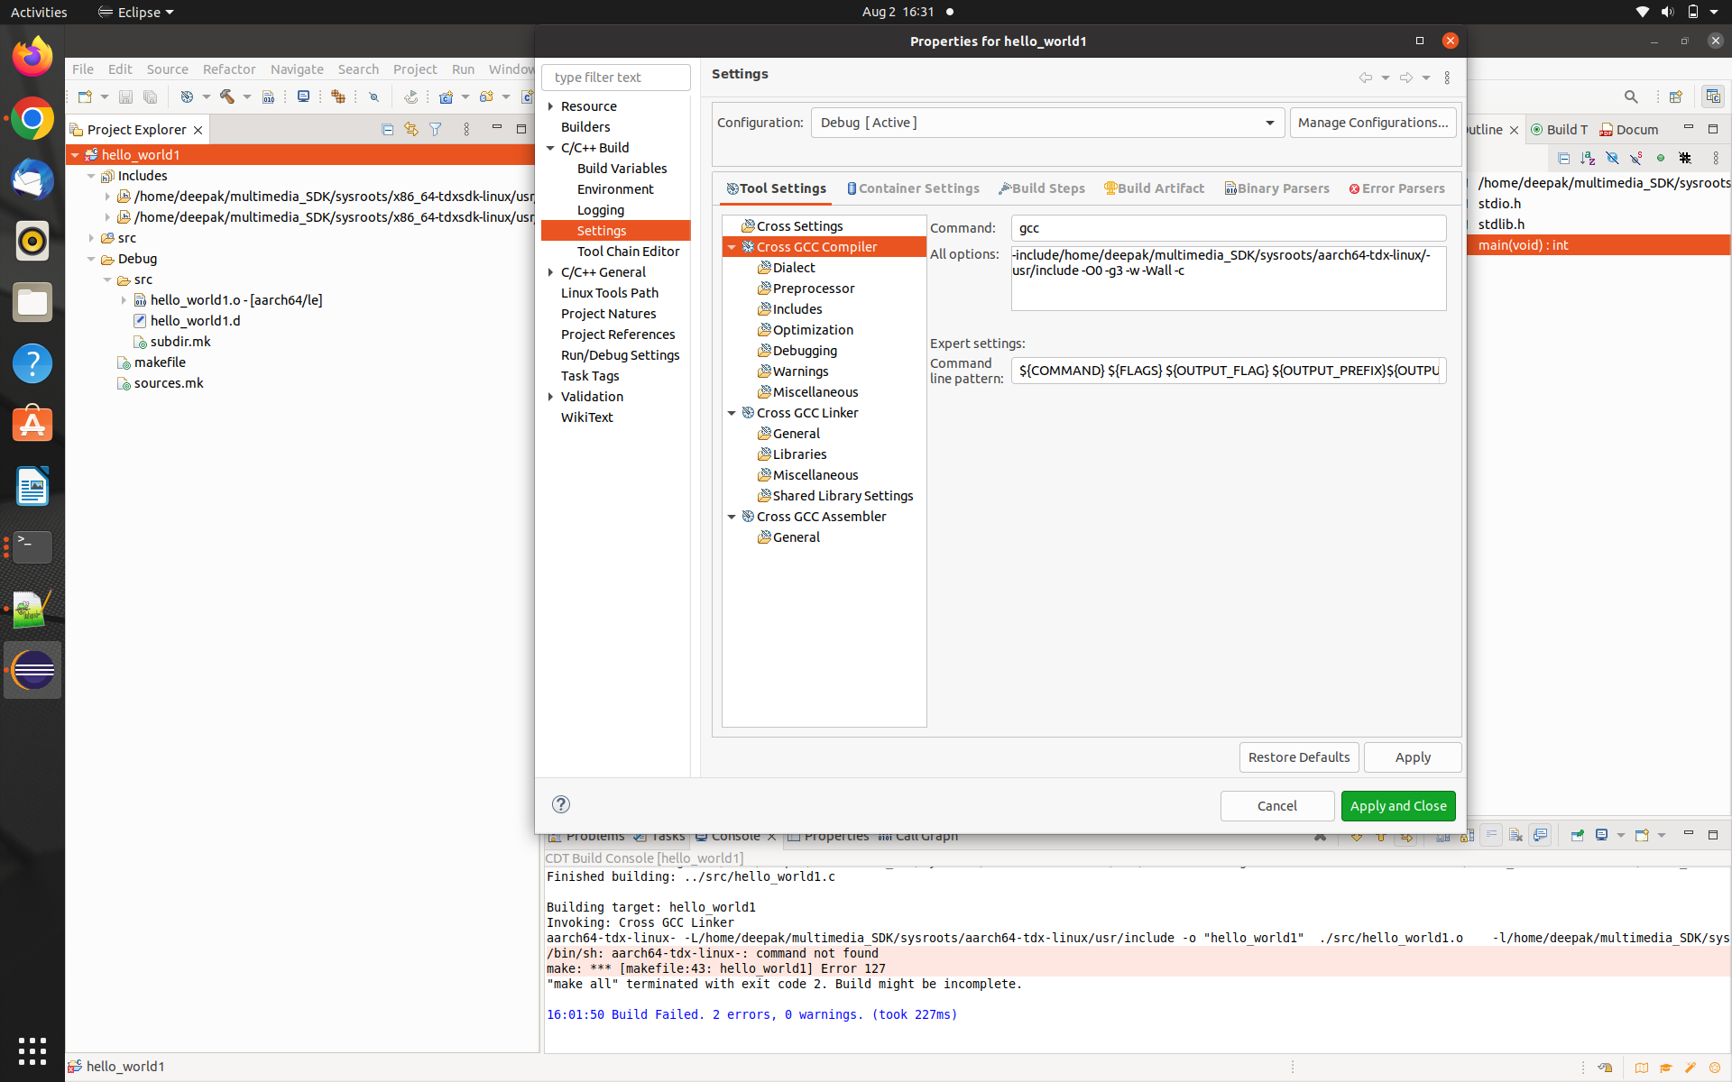Click the Cancel button in Properties dialog

point(1277,806)
